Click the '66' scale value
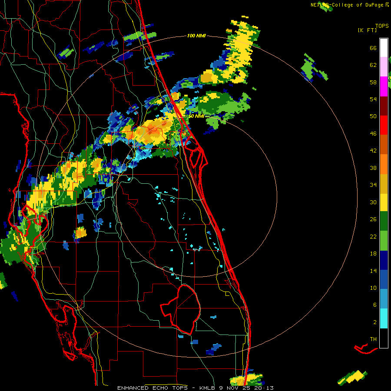Viewport: 391px width, 391px height. [373, 48]
